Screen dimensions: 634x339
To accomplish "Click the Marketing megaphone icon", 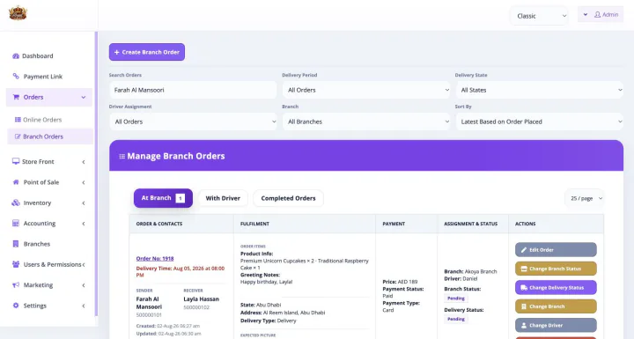I will click(16, 285).
